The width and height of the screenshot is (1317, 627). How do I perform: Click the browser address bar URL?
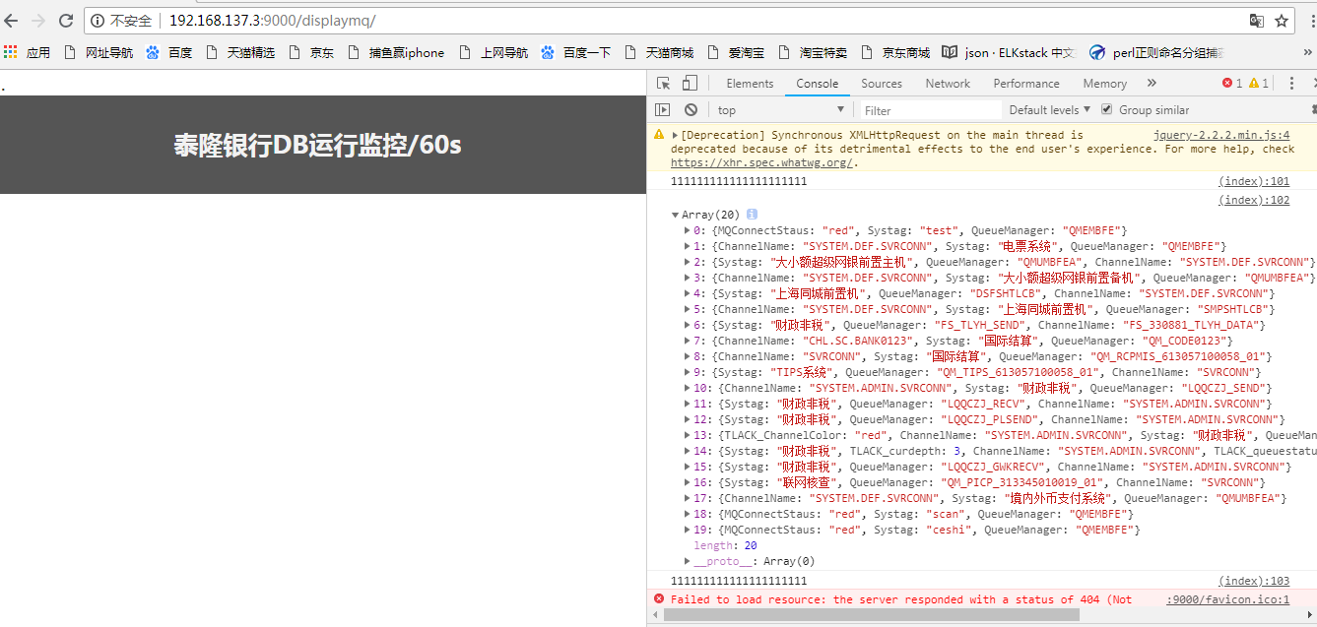click(x=272, y=21)
